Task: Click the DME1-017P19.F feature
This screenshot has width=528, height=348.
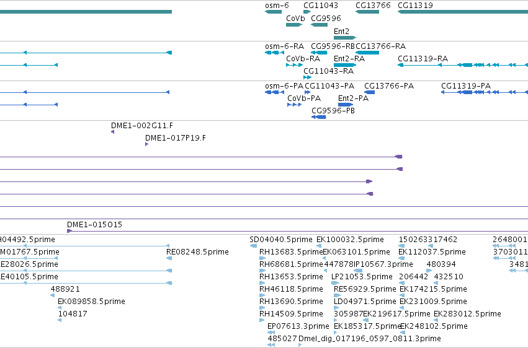Action: (146, 144)
